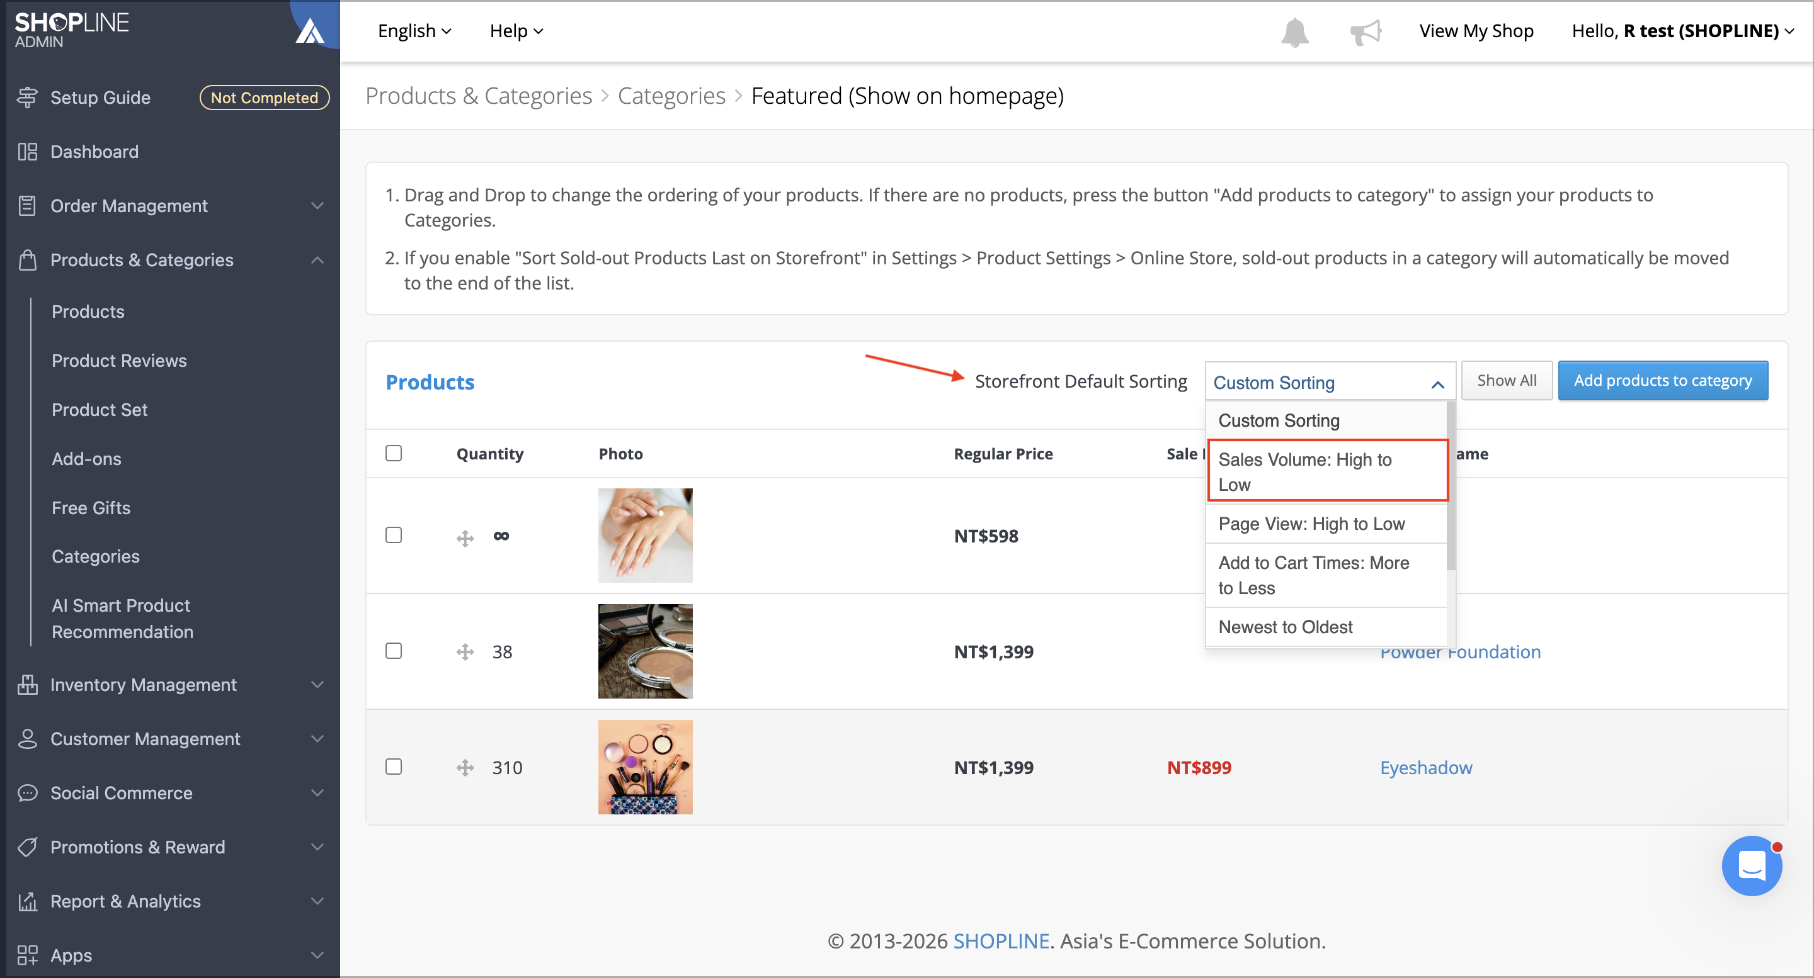Click the drag handle for Eyeshadow row
This screenshot has height=978, width=1814.
[465, 767]
